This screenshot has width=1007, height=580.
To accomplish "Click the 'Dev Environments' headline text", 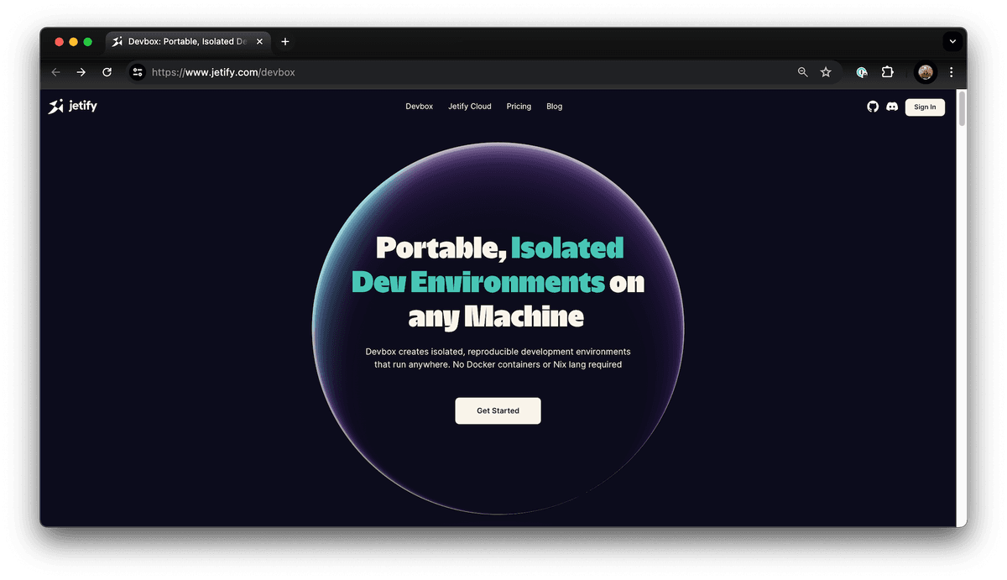I will pyautogui.click(x=478, y=282).
